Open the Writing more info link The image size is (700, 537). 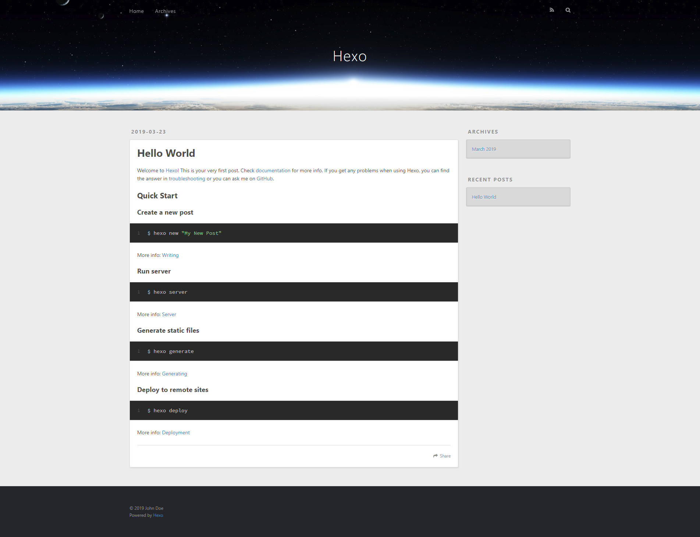pyautogui.click(x=170, y=255)
